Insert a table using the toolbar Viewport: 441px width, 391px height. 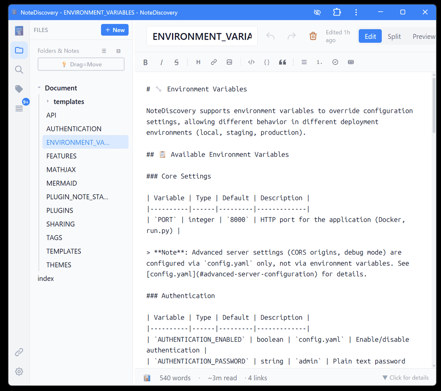click(x=351, y=62)
